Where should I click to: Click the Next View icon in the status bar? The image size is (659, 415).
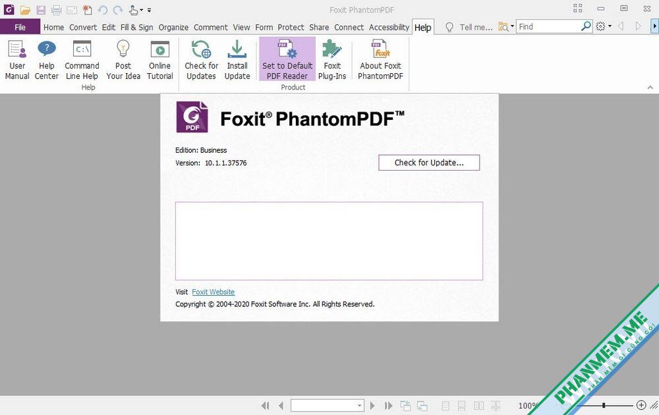(x=422, y=405)
